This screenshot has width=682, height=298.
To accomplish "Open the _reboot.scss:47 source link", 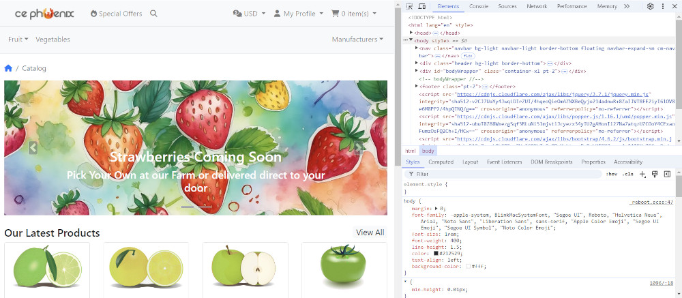I will [651, 203].
